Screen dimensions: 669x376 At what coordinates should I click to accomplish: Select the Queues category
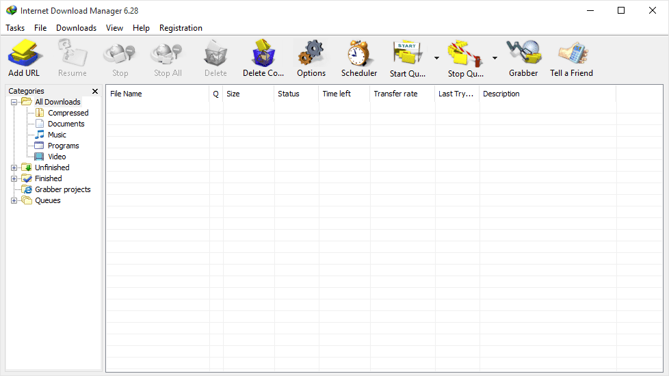click(48, 200)
